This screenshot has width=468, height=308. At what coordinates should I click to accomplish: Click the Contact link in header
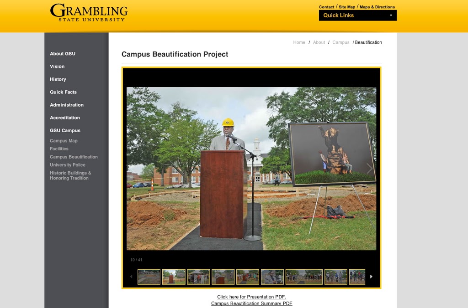326,7
